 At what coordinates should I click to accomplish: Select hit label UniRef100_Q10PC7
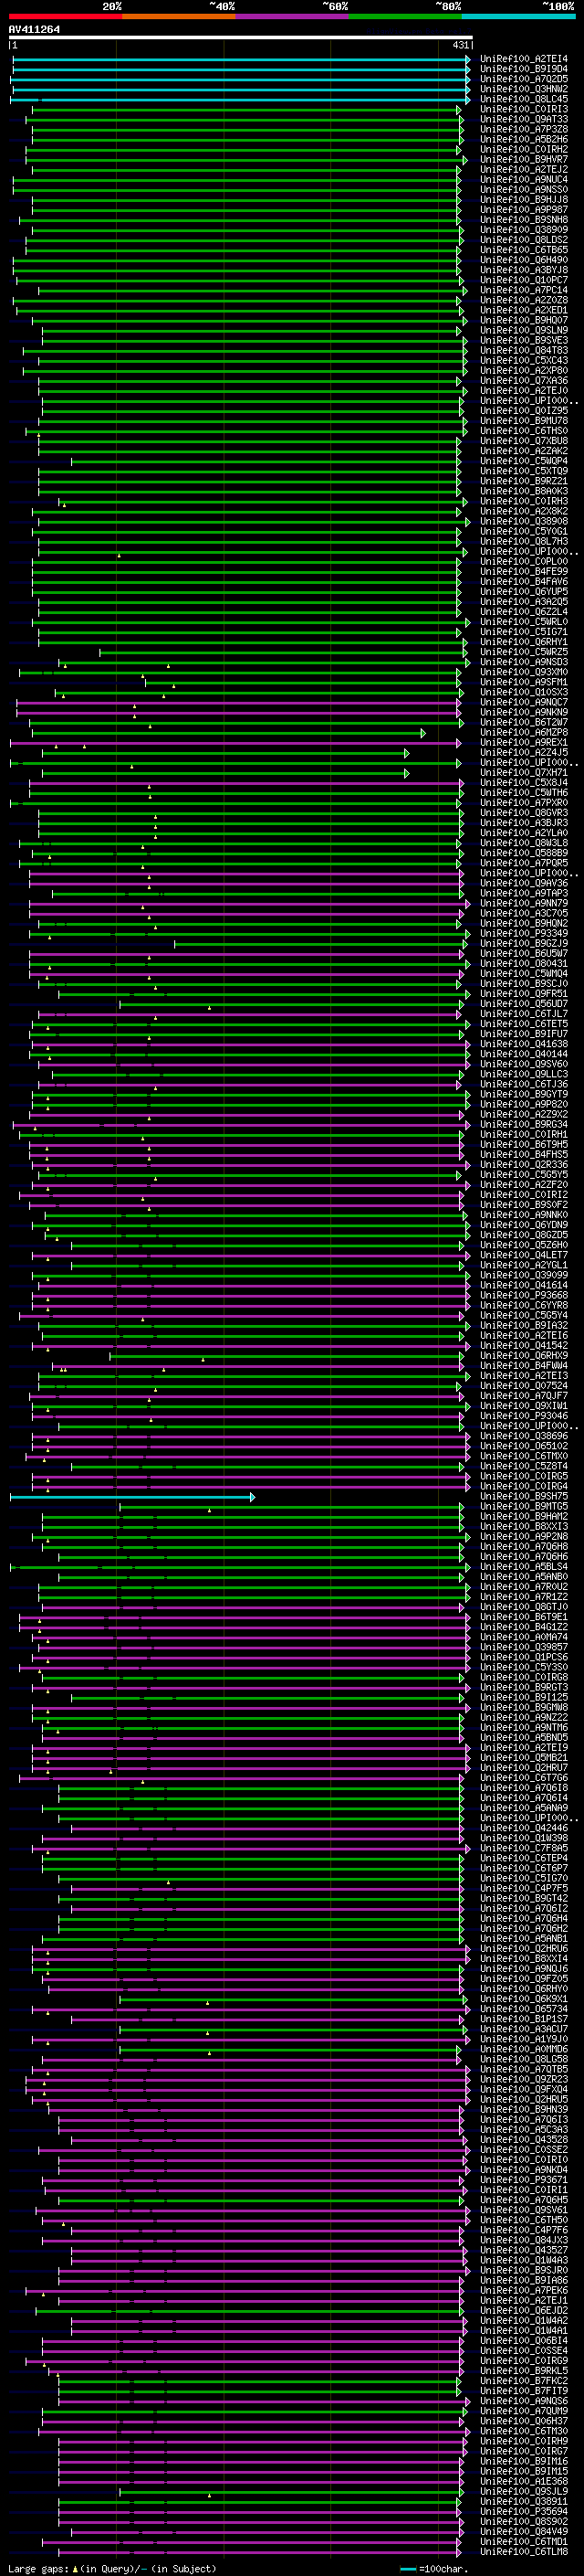click(x=524, y=280)
